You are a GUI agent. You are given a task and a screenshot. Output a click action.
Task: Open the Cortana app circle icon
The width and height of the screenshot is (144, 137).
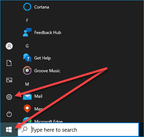(27, 7)
